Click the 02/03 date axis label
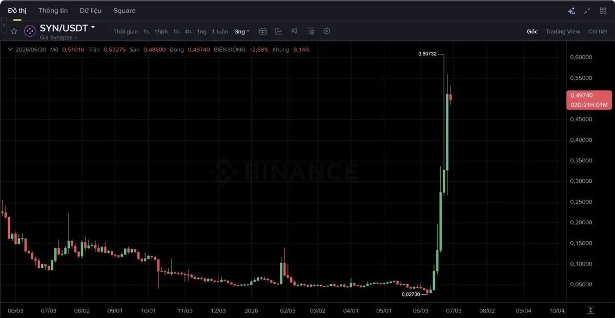The width and height of the screenshot is (615, 318). point(288,311)
